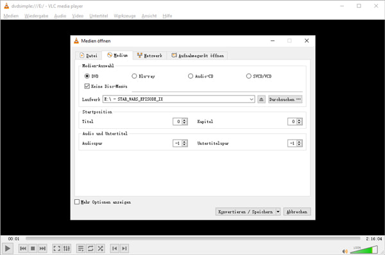The width and height of the screenshot is (385, 255).
Task: Mute audio via speaker icon
Action: 345,251
